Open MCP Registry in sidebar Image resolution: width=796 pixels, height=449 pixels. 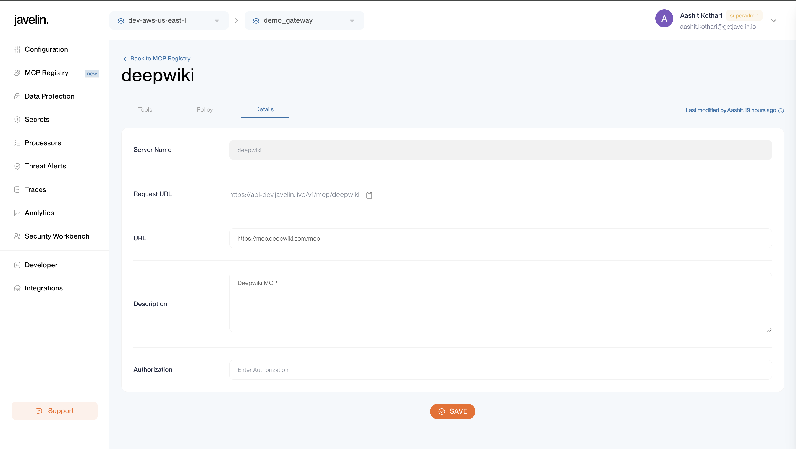coord(47,73)
